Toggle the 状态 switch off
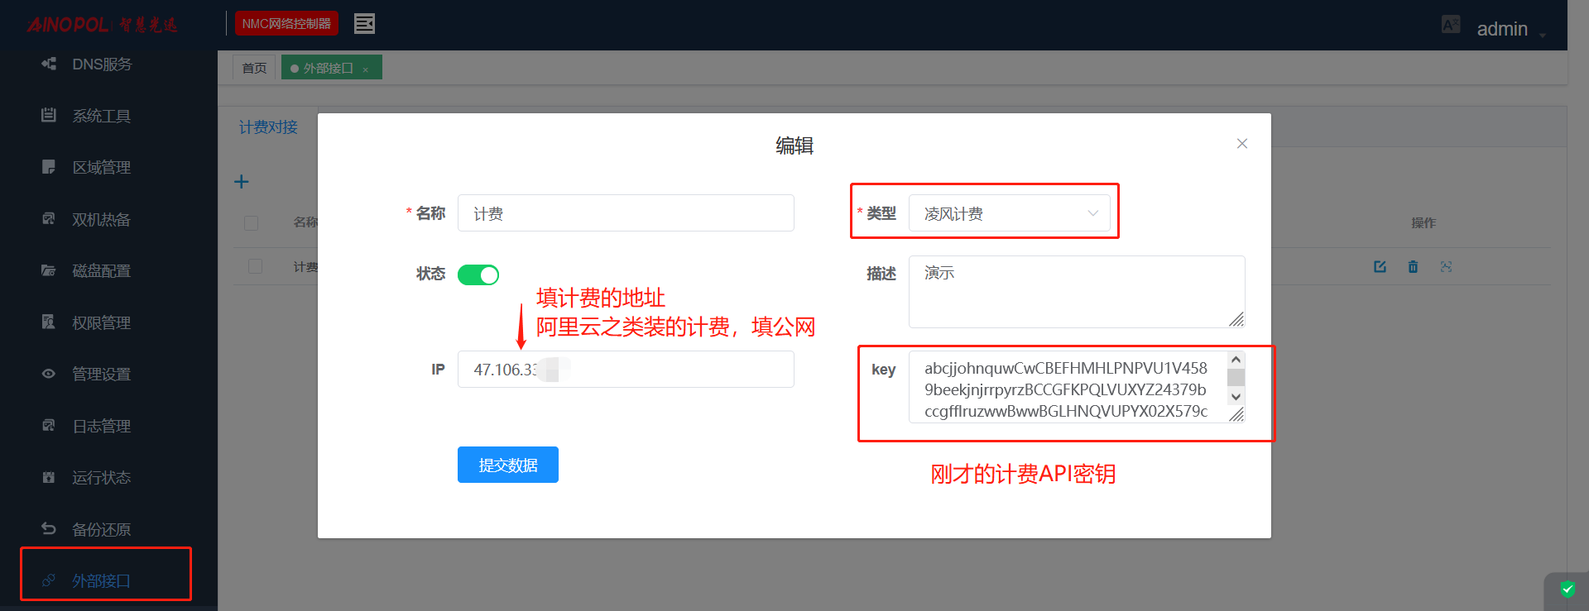Viewport: 1589px width, 611px height. pyautogui.click(x=478, y=274)
